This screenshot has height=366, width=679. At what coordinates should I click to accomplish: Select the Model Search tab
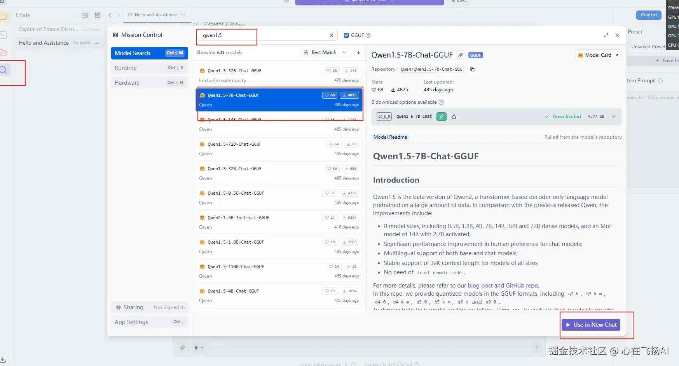click(150, 53)
